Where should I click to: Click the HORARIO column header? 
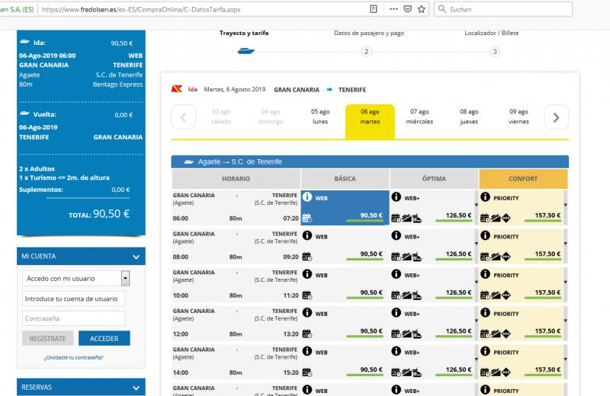pos(236,179)
